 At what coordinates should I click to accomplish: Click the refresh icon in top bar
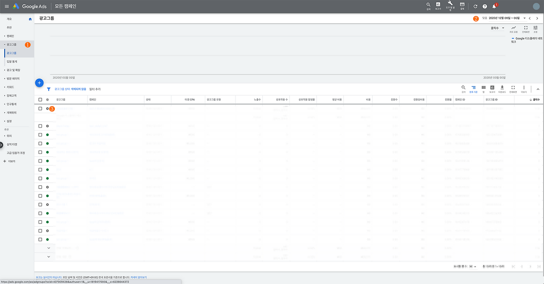pyautogui.click(x=475, y=6)
